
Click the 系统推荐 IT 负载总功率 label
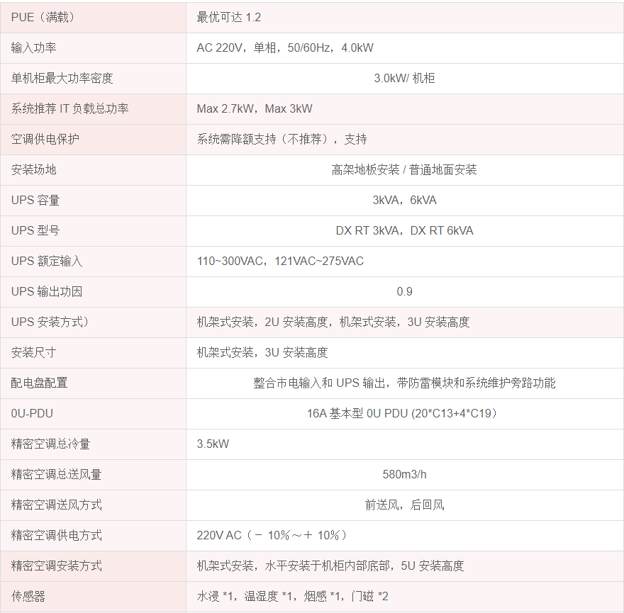coord(69,108)
